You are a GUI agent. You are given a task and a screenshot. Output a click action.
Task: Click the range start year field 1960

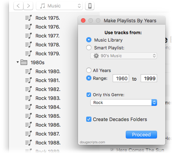[121, 78]
